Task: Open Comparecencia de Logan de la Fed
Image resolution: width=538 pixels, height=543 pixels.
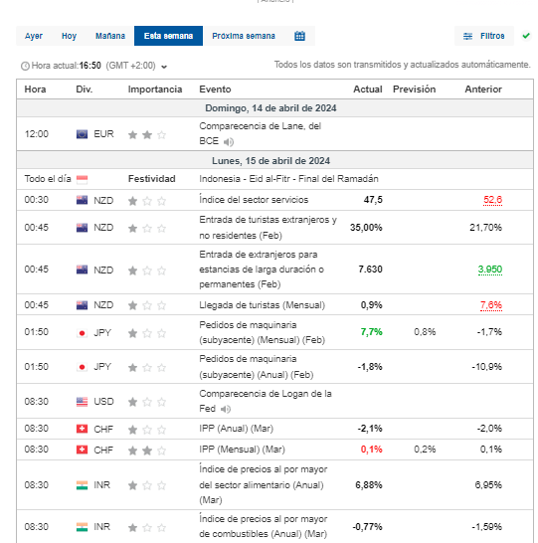Action: [266, 401]
